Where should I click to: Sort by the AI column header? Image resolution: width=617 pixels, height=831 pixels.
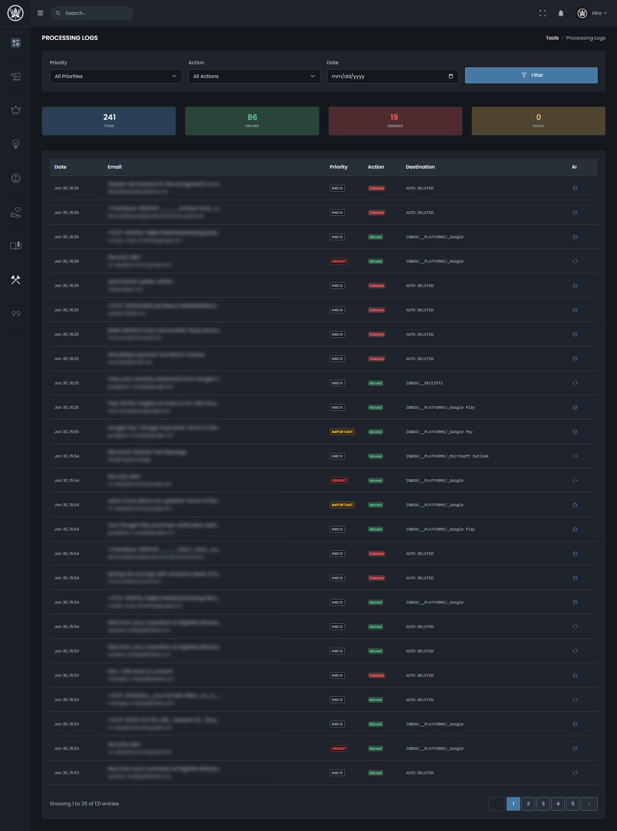pyautogui.click(x=574, y=167)
